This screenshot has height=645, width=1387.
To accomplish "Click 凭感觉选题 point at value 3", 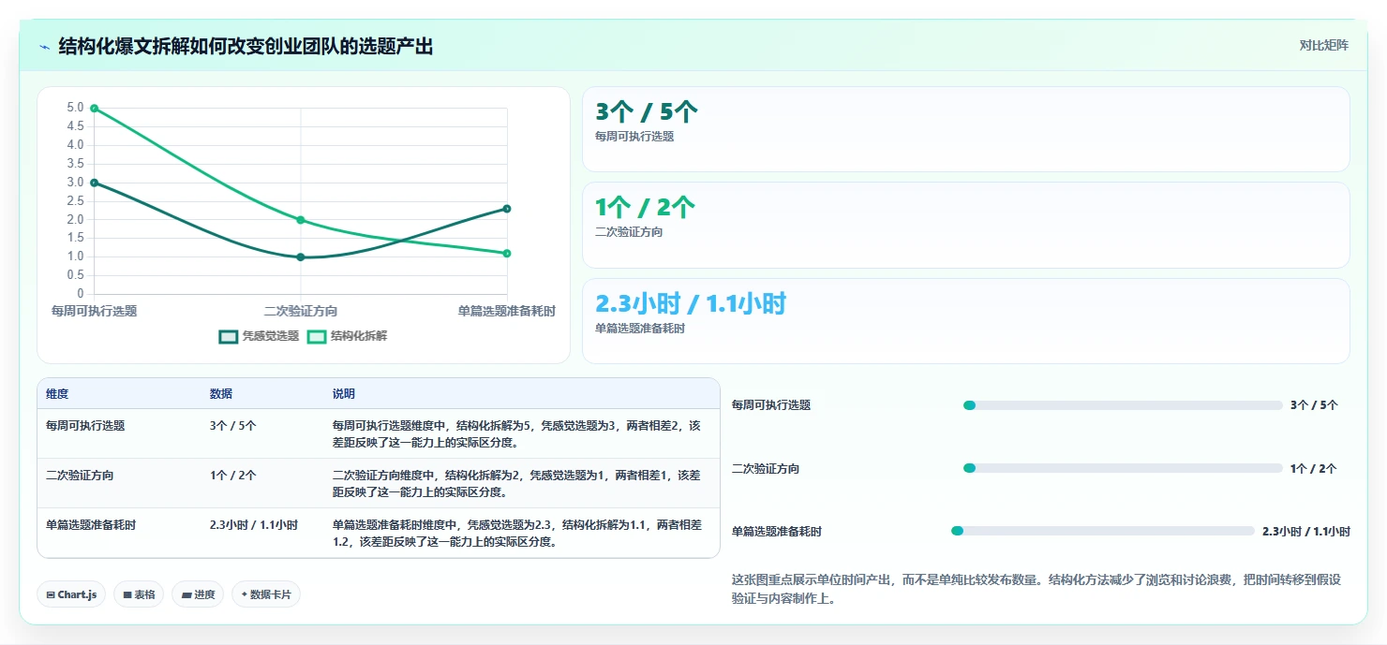I will click(x=94, y=183).
